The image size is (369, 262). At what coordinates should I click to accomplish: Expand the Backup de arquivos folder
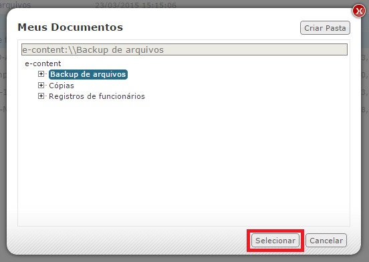pyautogui.click(x=41, y=74)
